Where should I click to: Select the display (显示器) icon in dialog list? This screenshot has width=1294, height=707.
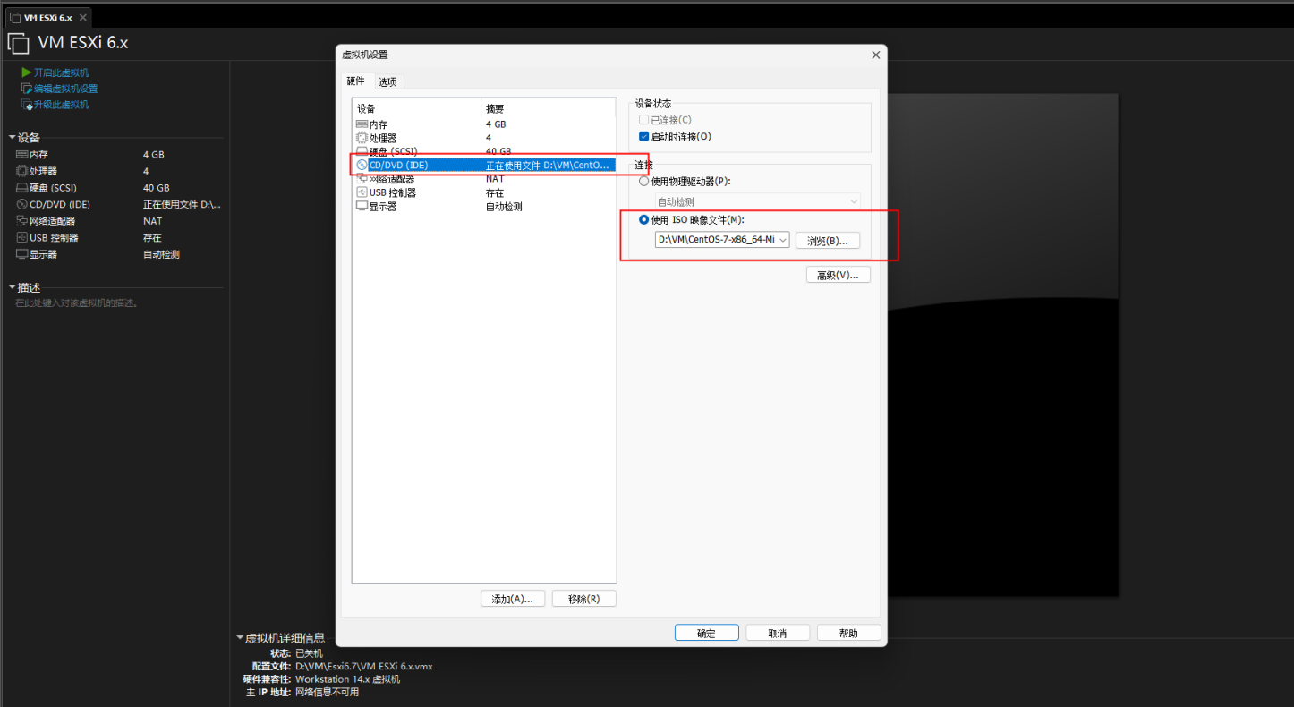click(x=362, y=206)
